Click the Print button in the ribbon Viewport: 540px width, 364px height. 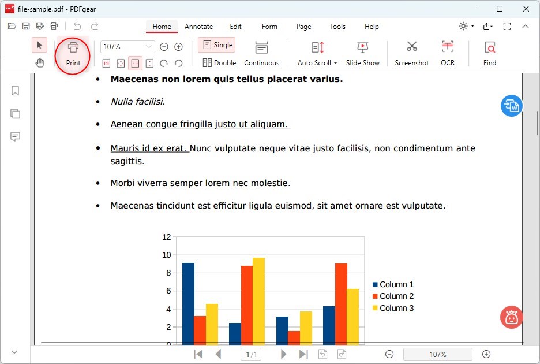(73, 54)
